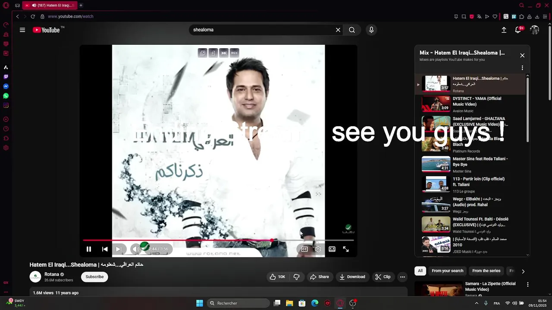The width and height of the screenshot is (552, 310).
Task: Play DYSTINCT - YAMA from the mix
Action: [x=471, y=105]
